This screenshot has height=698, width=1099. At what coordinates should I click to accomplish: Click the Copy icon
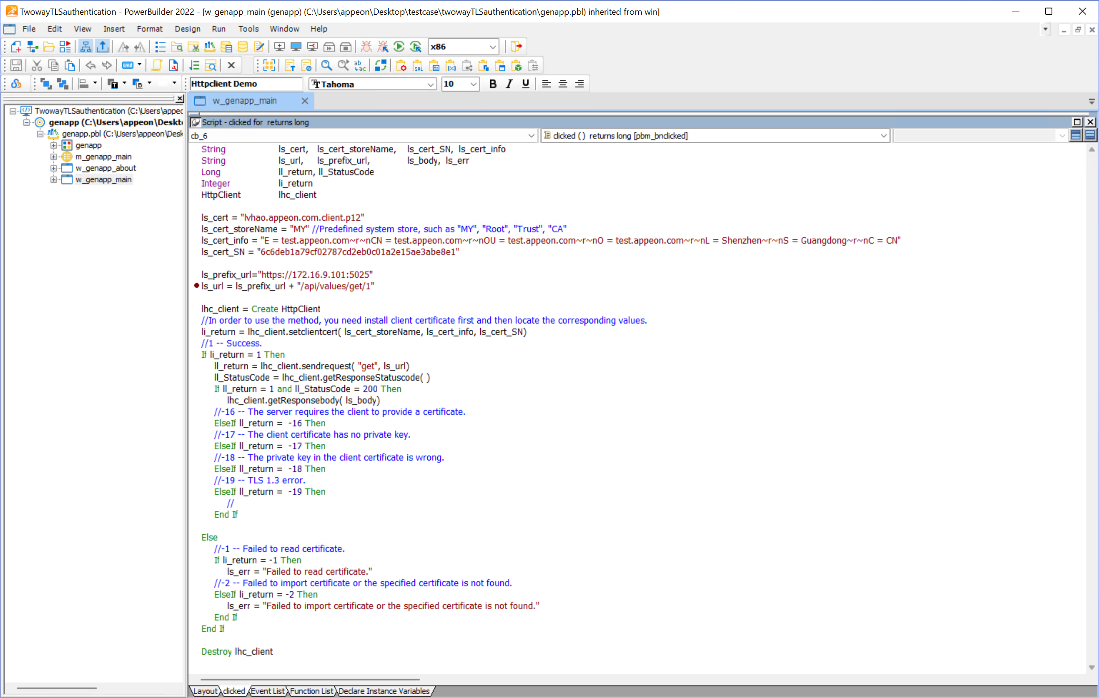click(53, 66)
